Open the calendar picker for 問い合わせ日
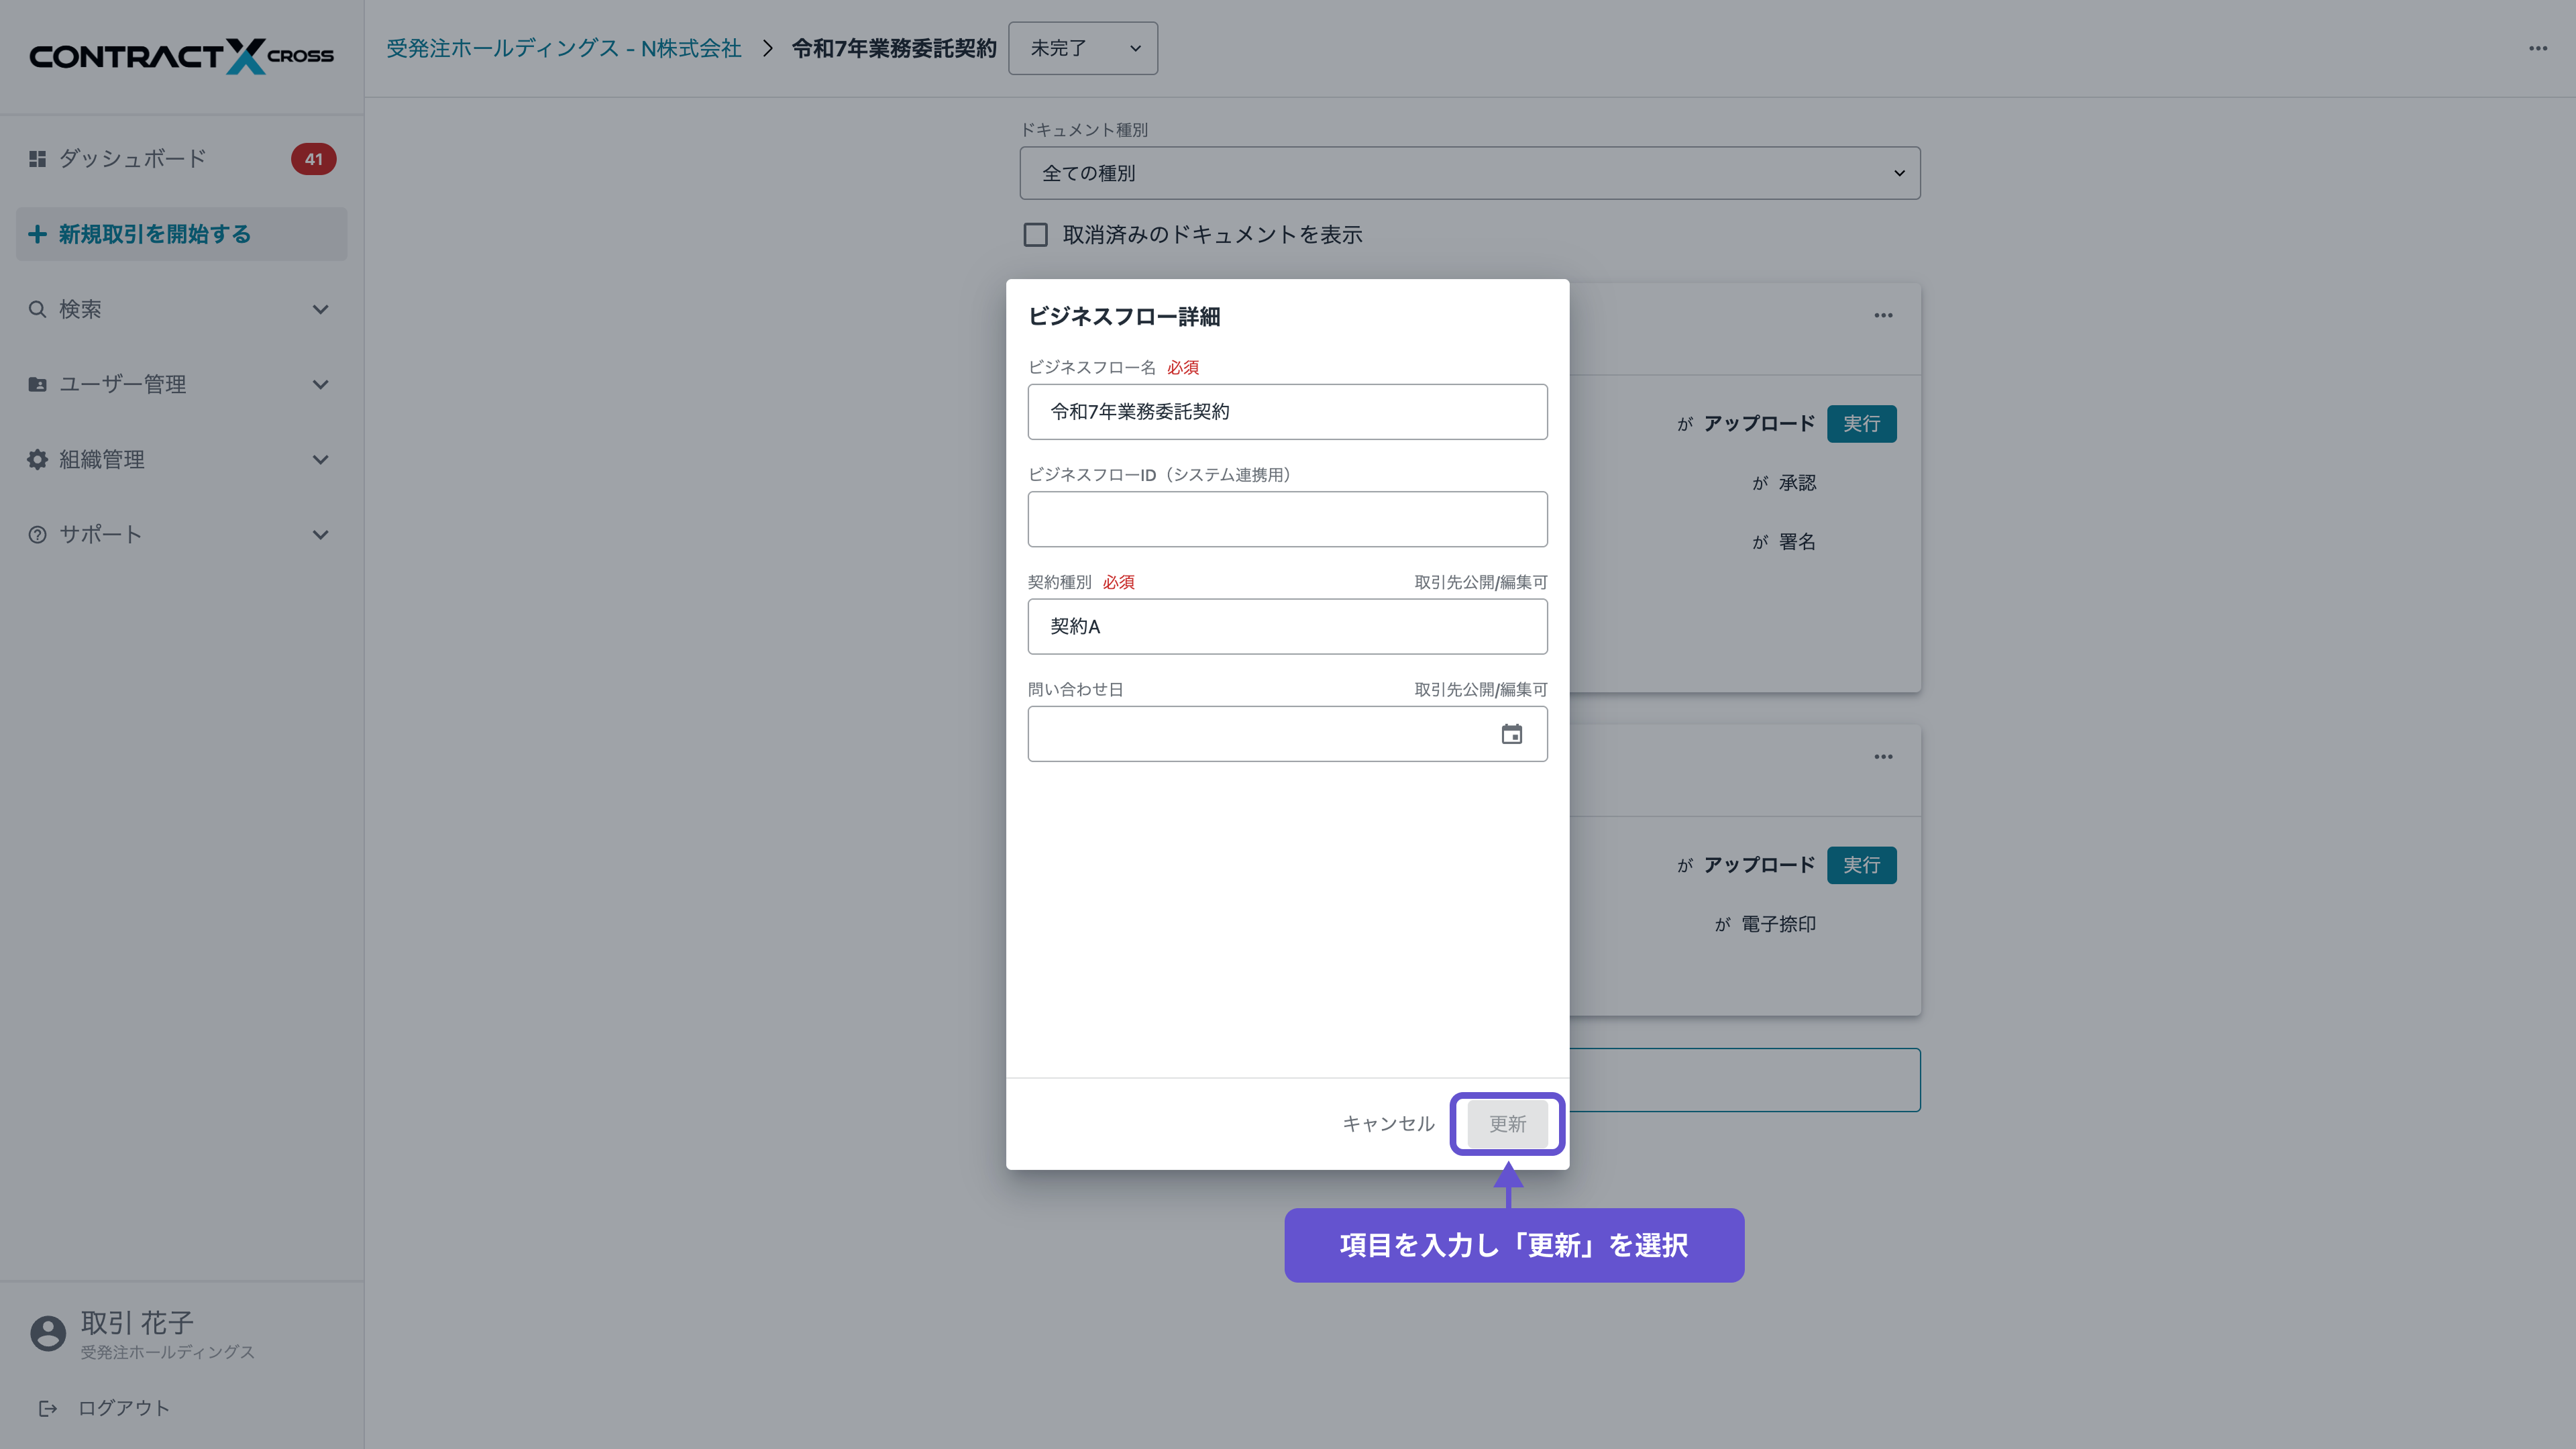This screenshot has height=1449, width=2576. pos(1511,734)
